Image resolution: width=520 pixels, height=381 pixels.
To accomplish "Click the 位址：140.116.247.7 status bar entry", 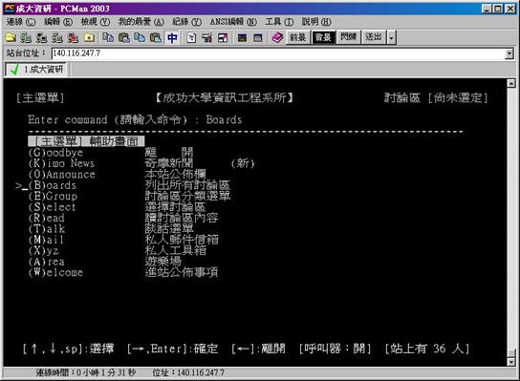I will tap(188, 372).
